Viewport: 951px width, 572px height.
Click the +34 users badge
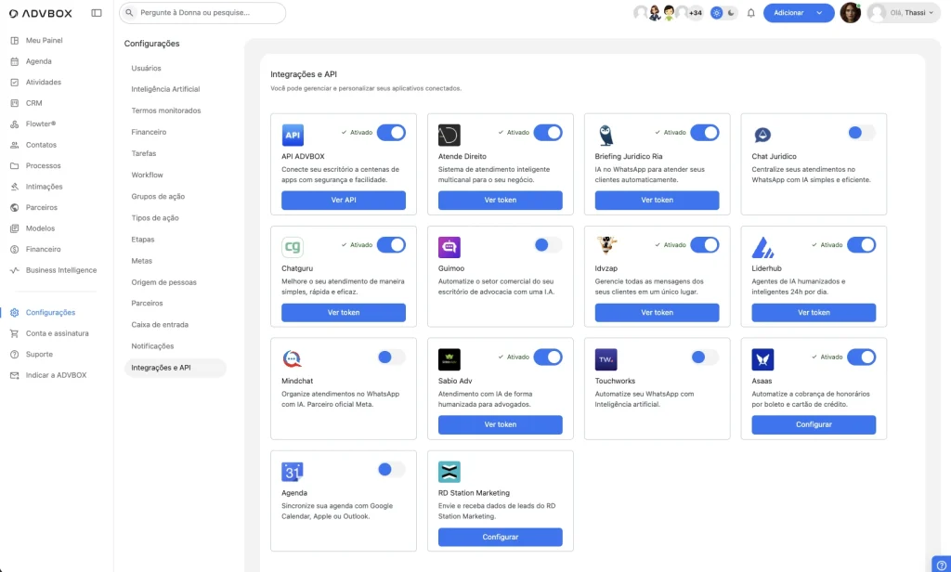coord(695,13)
